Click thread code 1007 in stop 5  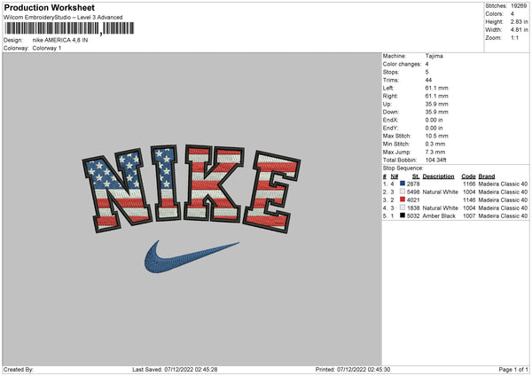tap(469, 215)
